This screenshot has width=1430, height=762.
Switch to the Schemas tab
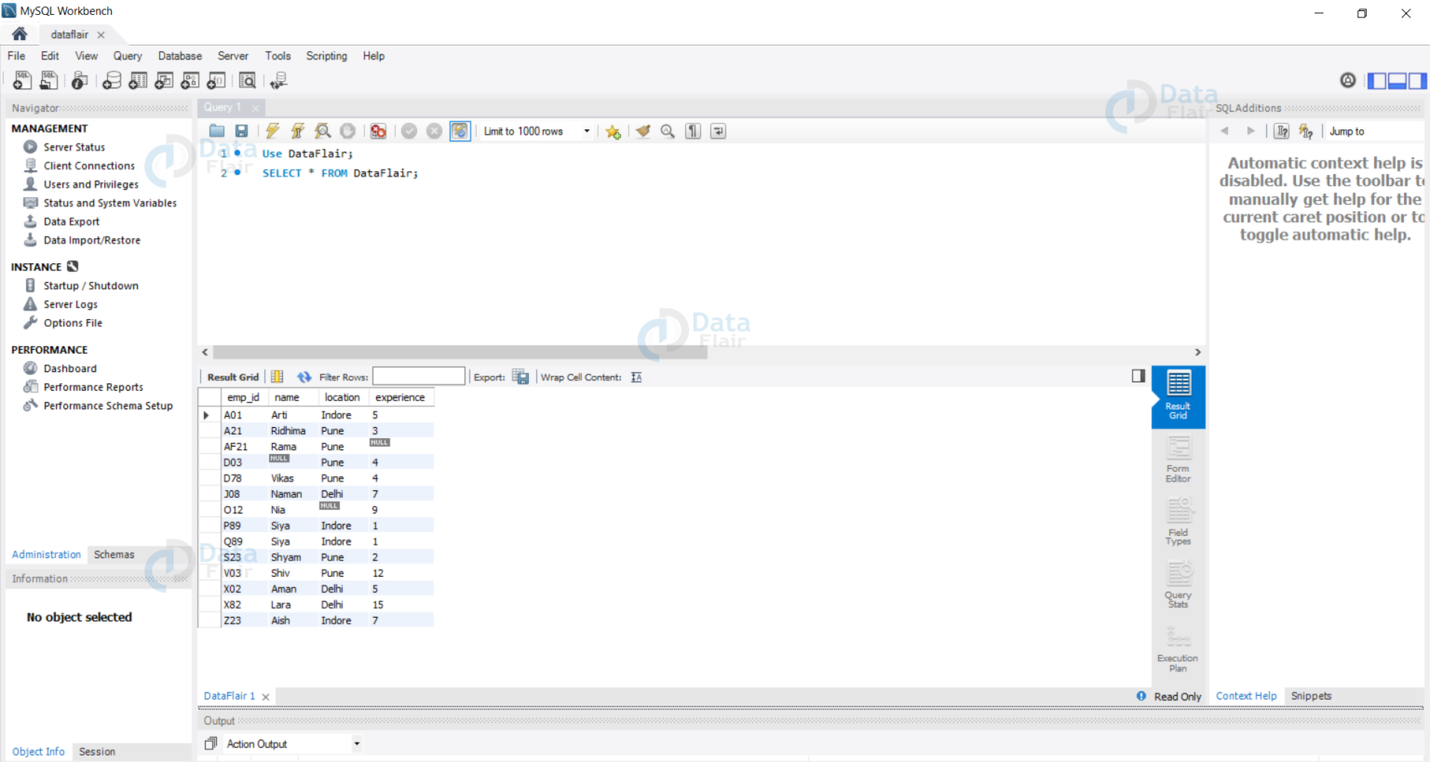[x=114, y=555]
